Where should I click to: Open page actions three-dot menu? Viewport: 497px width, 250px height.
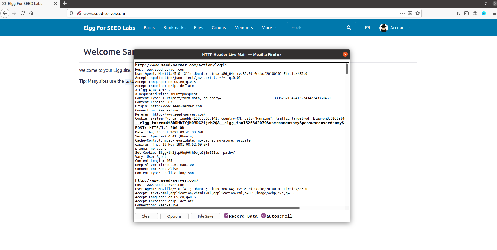pos(402,13)
